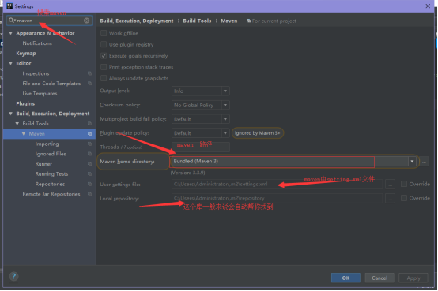Click Maven in the breadcrumb
This screenshot has height=291, width=438.
click(229, 21)
